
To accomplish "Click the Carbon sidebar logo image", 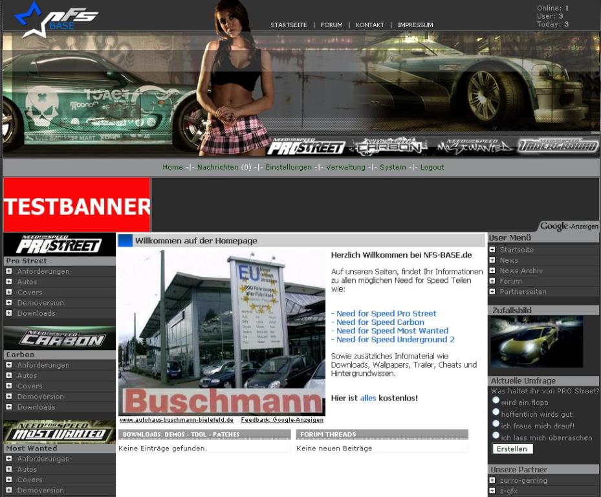I will click(60, 338).
